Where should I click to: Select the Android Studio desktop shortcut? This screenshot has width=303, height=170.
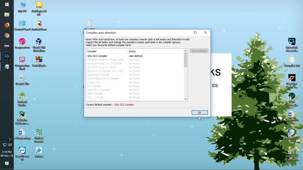(x=22, y=99)
